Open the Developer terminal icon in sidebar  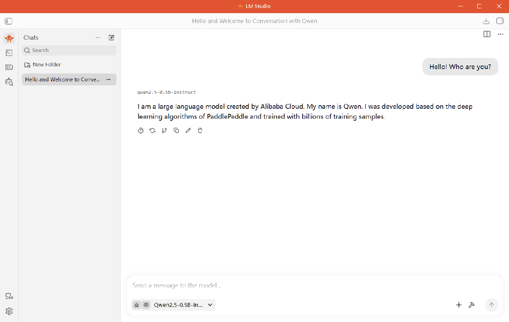click(x=9, y=53)
